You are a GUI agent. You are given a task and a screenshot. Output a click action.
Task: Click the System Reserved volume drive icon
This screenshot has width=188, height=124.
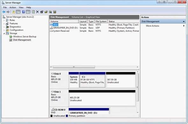point(51,31)
